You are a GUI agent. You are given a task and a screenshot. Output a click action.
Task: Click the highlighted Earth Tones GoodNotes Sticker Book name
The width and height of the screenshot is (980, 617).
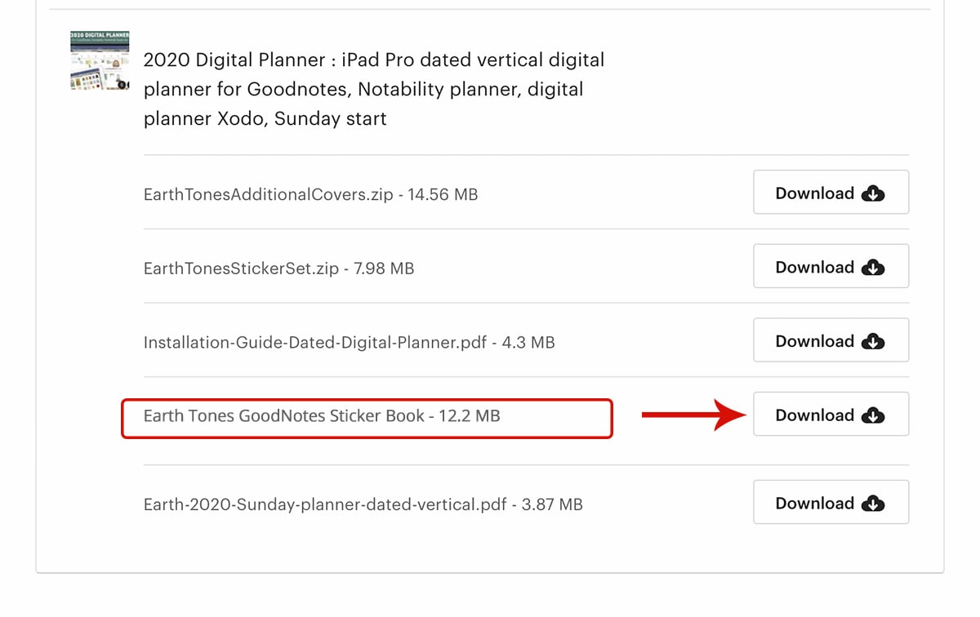[283, 416]
